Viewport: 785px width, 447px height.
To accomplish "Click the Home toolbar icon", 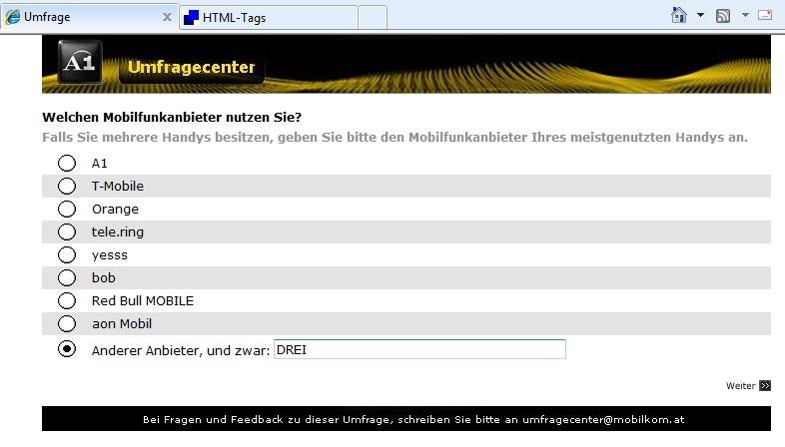I will (x=679, y=15).
